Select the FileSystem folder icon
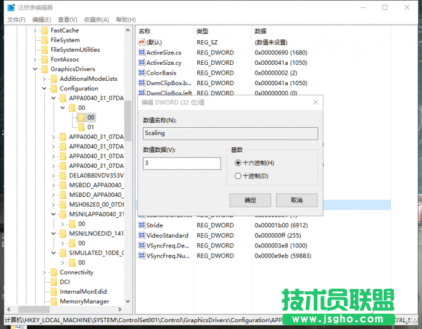This screenshot has width=422, height=329. coord(45,40)
